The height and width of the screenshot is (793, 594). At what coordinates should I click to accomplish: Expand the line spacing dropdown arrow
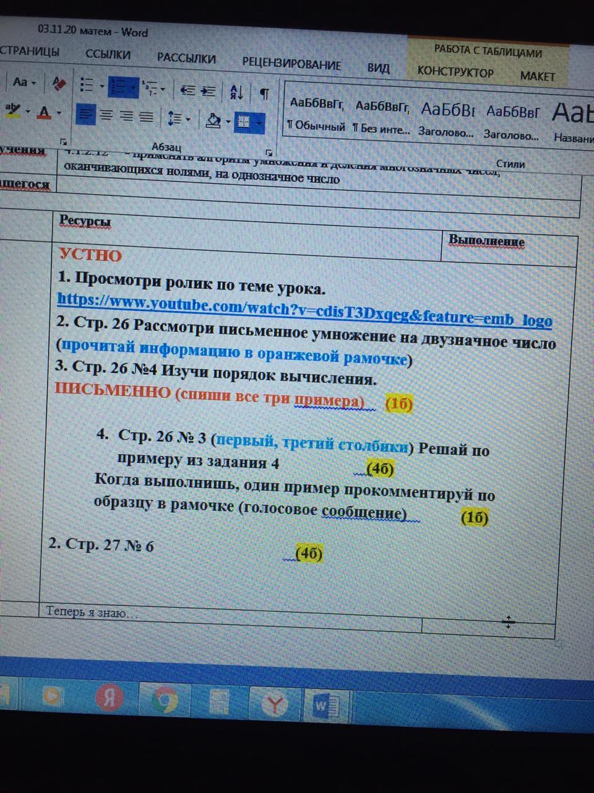(188, 119)
